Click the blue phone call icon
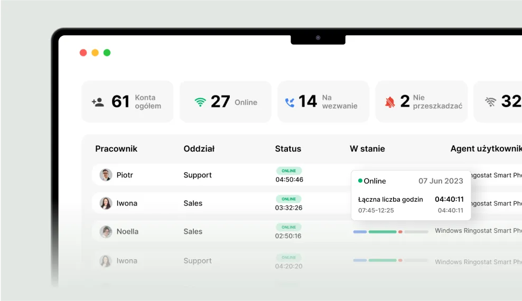Image resolution: width=522 pixels, height=301 pixels. [x=290, y=102]
